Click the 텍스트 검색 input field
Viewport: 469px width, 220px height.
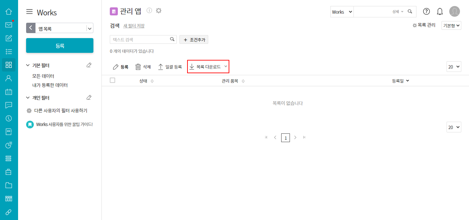[140, 39]
